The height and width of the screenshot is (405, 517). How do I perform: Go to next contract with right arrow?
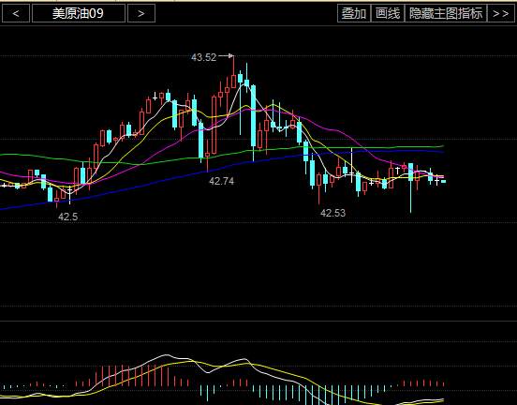coord(141,13)
